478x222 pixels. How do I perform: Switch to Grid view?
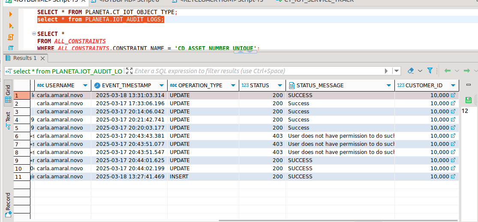(x=8, y=94)
